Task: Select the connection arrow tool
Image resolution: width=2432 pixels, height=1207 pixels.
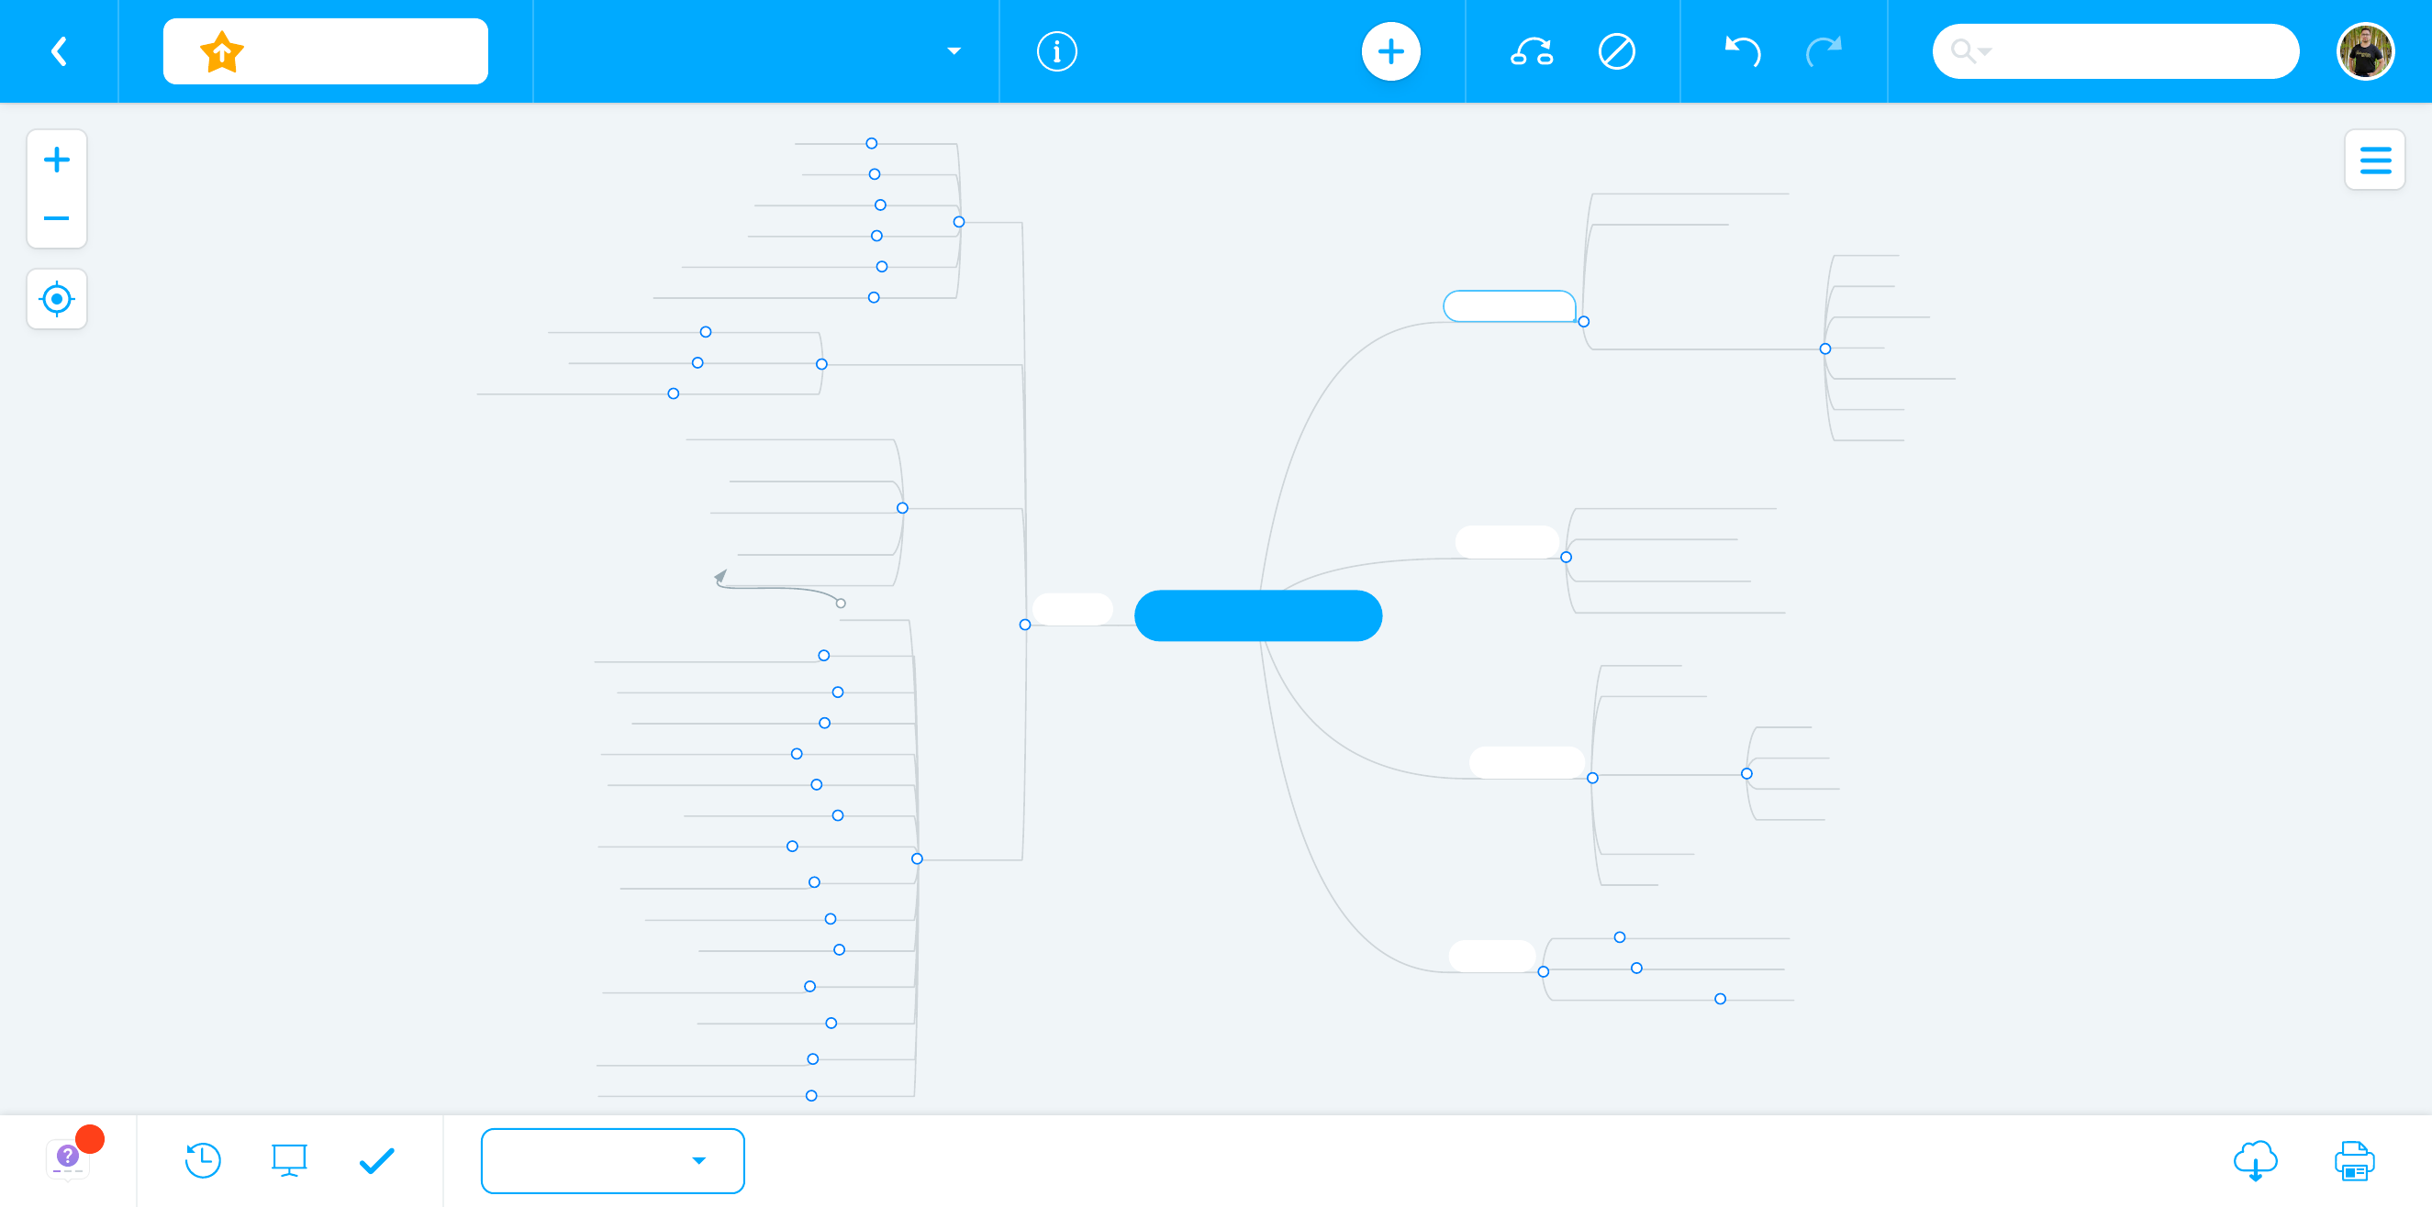Action: (x=1531, y=51)
